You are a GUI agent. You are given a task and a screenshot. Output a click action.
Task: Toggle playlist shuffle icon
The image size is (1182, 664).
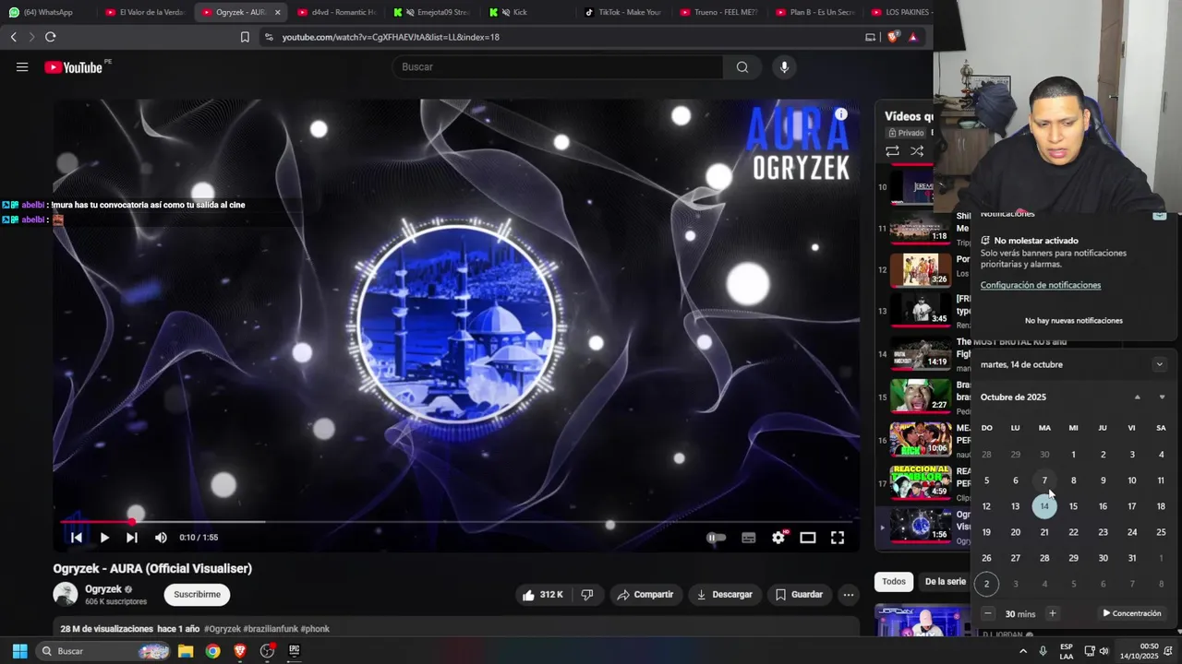(x=917, y=151)
